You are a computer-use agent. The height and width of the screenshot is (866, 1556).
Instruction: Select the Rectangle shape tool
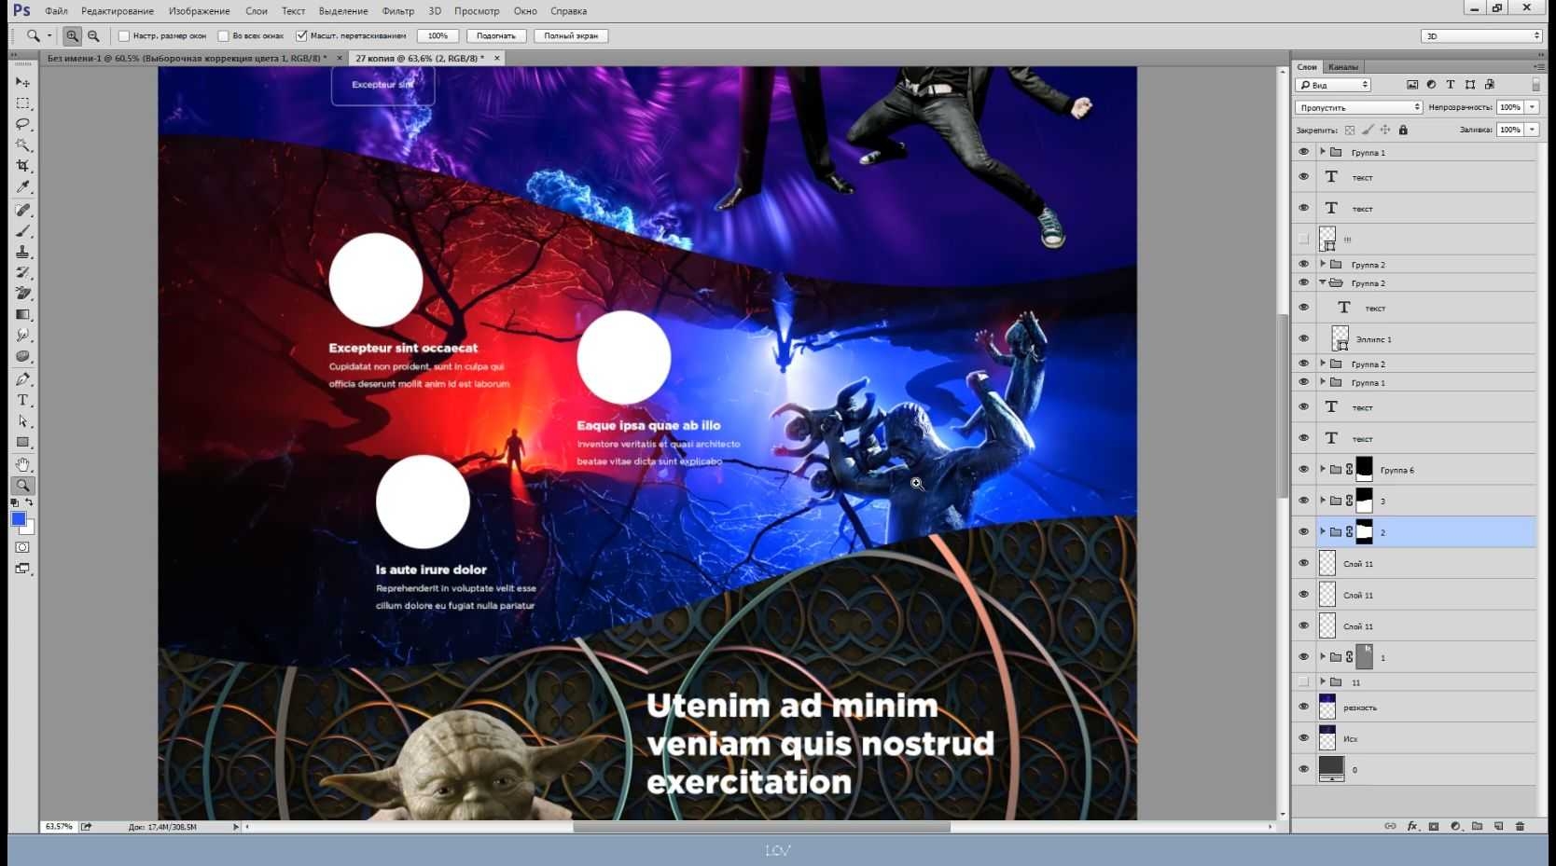click(x=23, y=442)
